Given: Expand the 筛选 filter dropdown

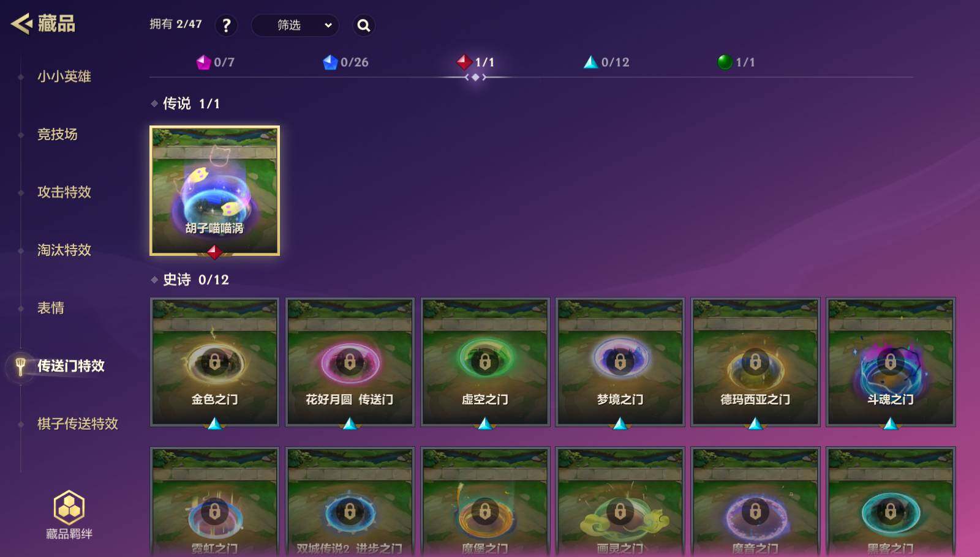Looking at the screenshot, I should click(x=295, y=25).
